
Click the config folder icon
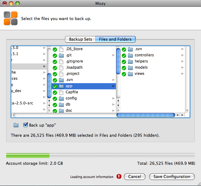(x=61, y=99)
